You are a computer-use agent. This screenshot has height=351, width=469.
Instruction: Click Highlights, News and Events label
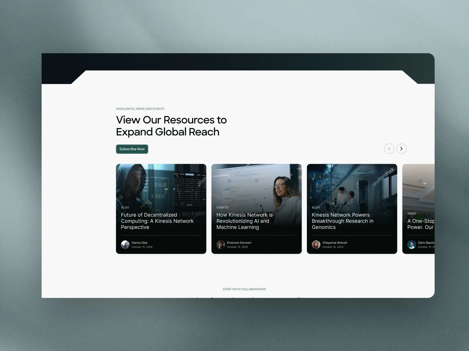(140, 109)
